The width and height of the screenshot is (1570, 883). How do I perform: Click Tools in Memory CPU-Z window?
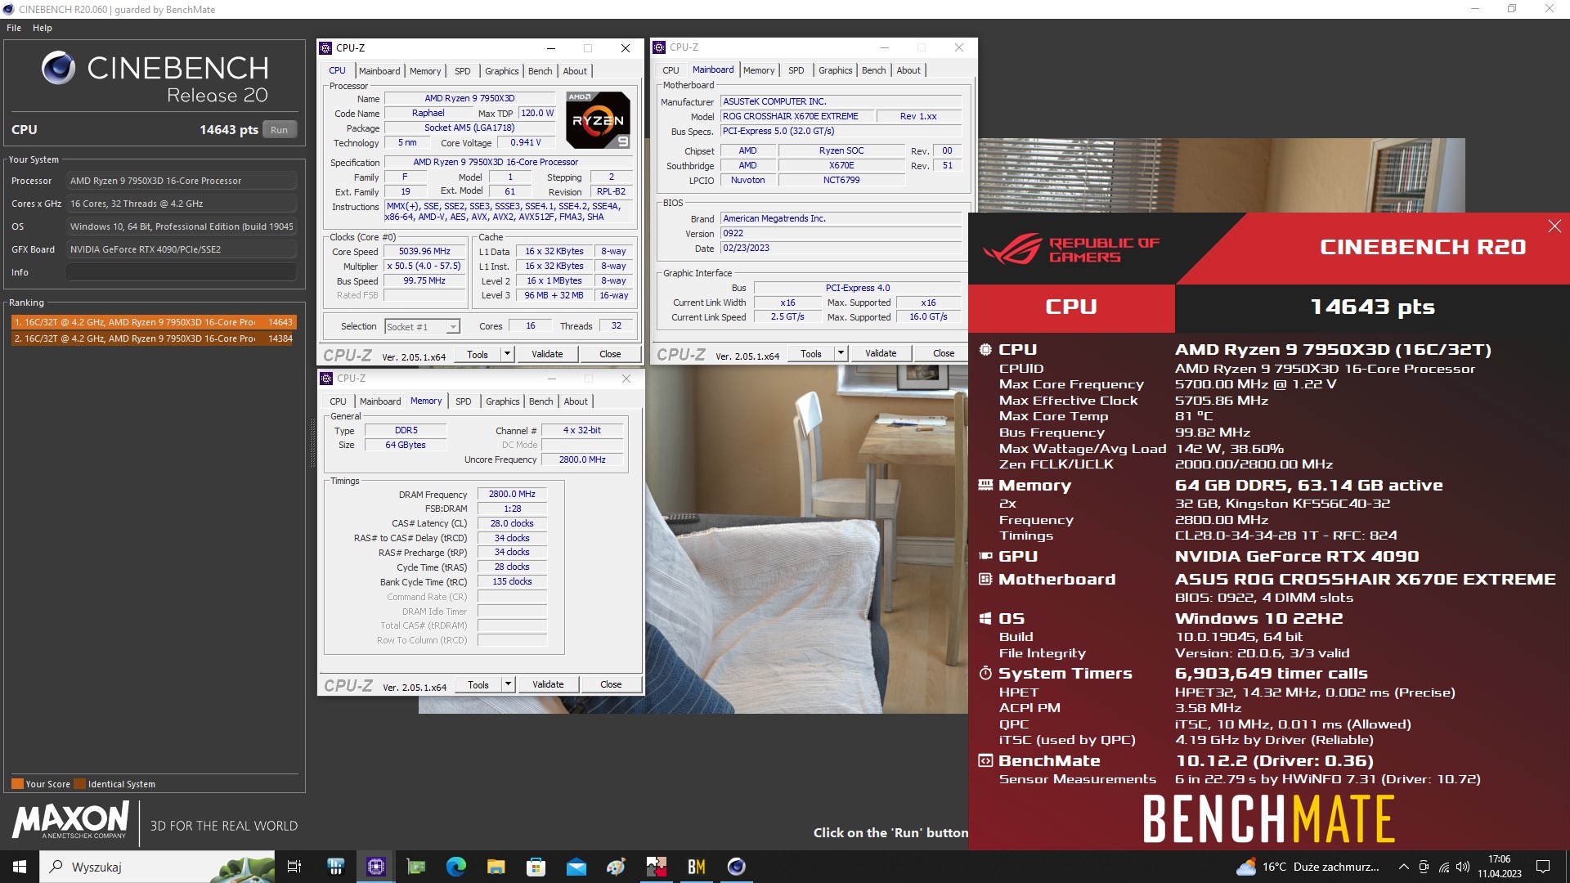478,684
